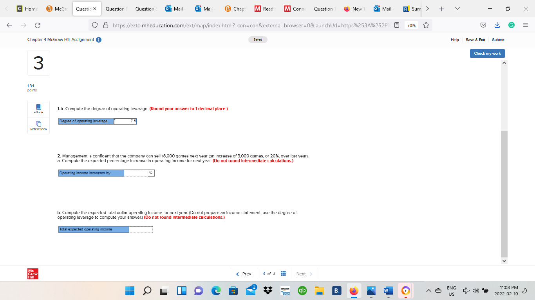List all tabs dropdown arrow
Viewport: 535px width, 300px height.
(x=457, y=9)
